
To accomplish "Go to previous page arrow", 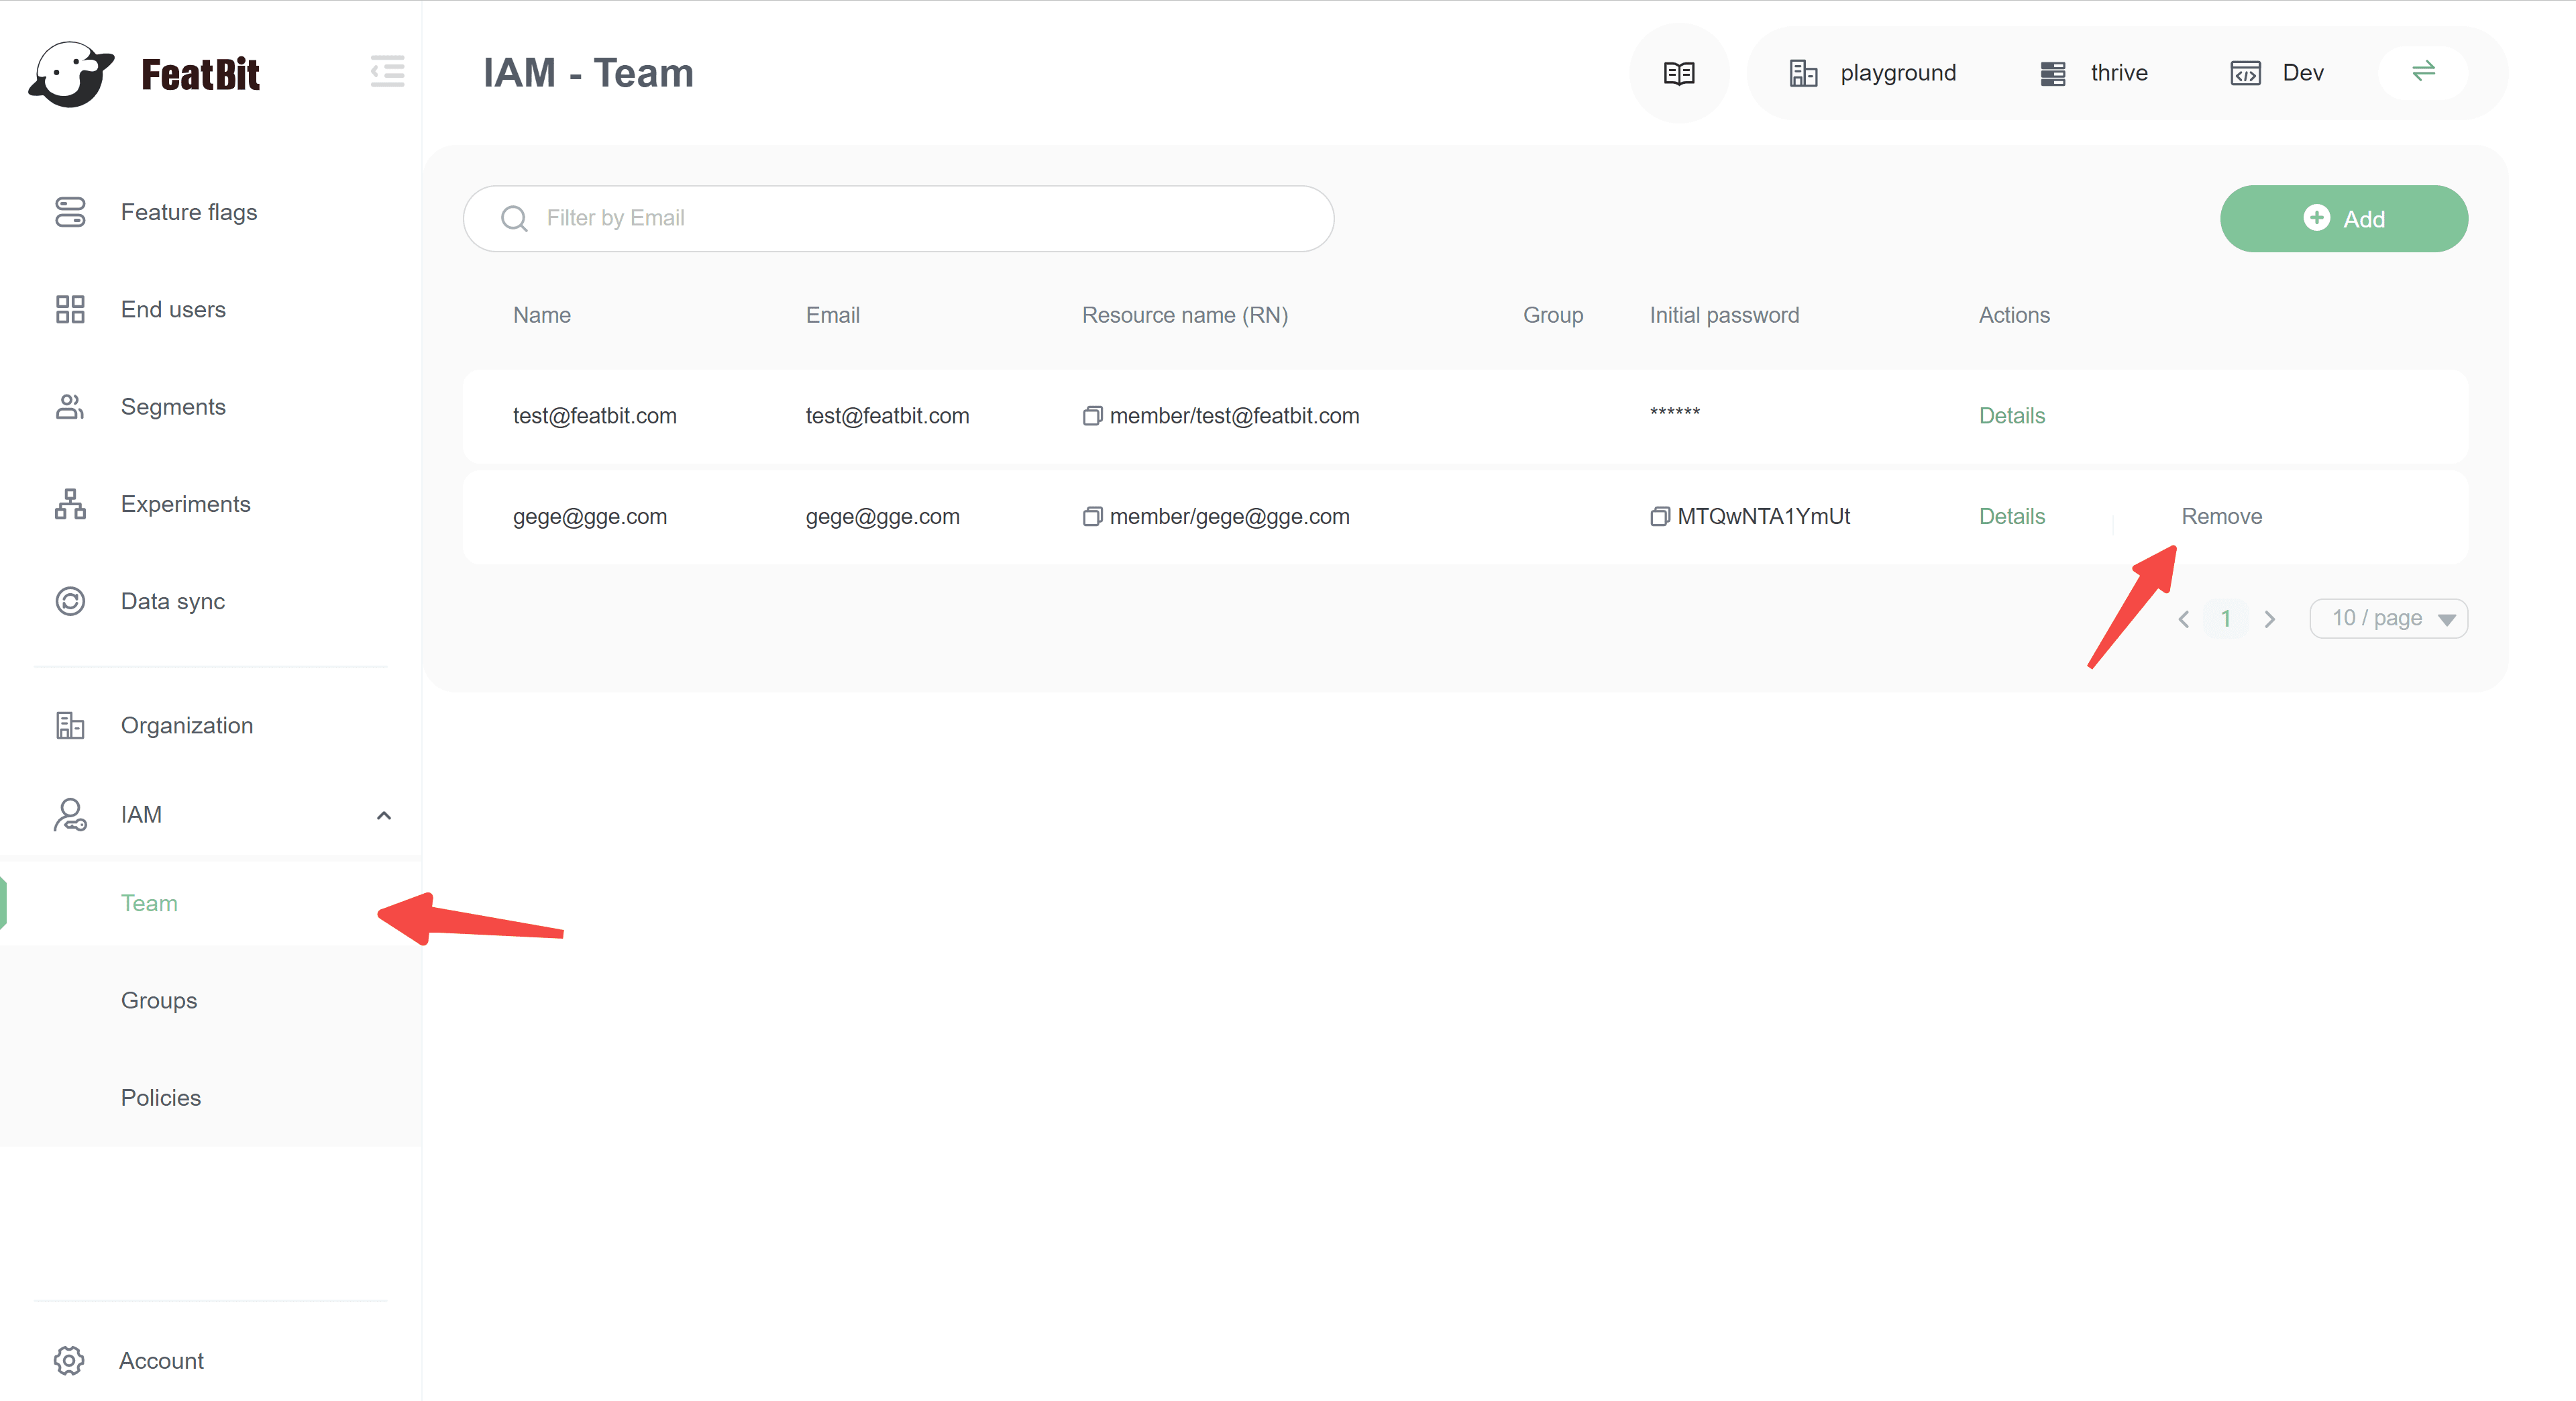I will (2183, 619).
